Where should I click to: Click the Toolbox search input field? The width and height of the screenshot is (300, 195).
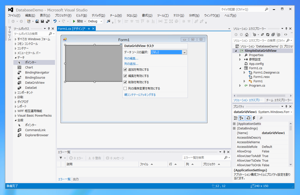click(x=31, y=34)
